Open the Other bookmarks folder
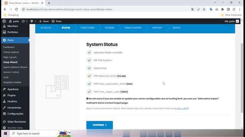Screen dimensions: 245x137 point(231,15)
